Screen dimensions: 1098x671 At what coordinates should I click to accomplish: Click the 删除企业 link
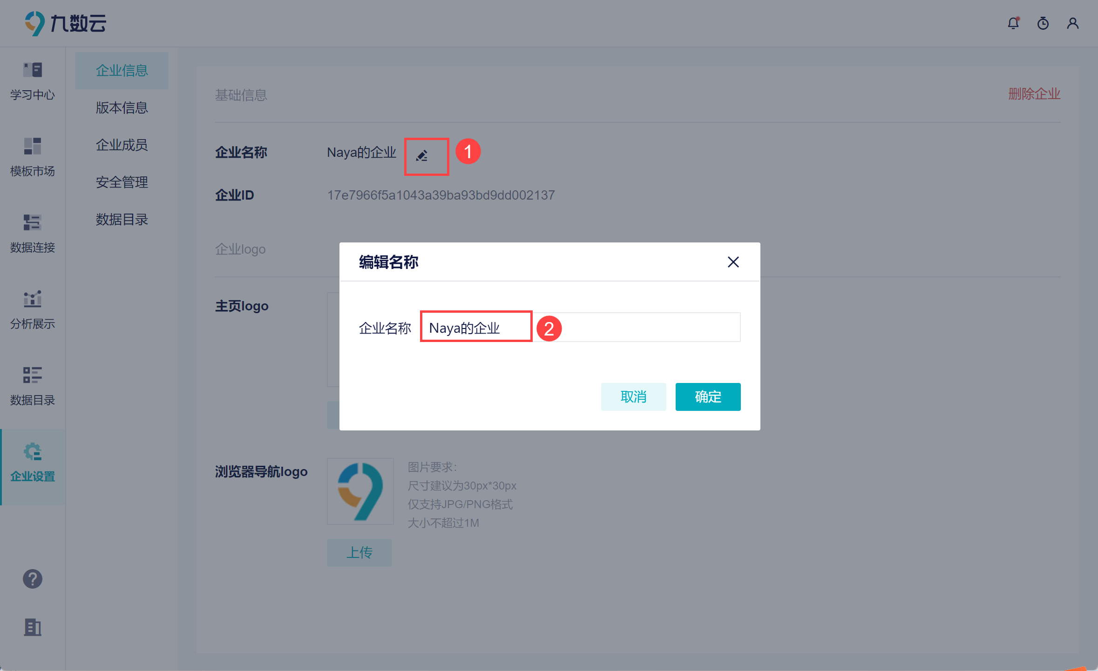tap(1034, 94)
